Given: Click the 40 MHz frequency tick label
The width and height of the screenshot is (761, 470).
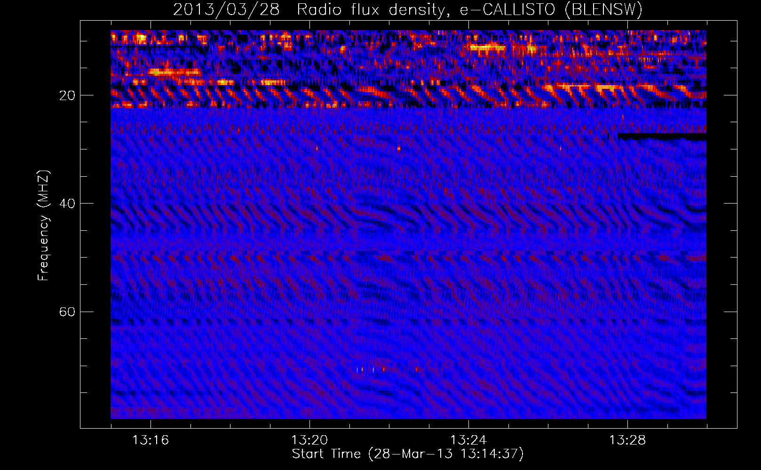Looking at the screenshot, I should pos(67,204).
